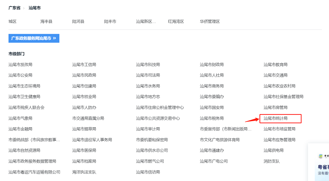
Task: Open 汕尾市民政局 department link
Action: tap(84, 75)
